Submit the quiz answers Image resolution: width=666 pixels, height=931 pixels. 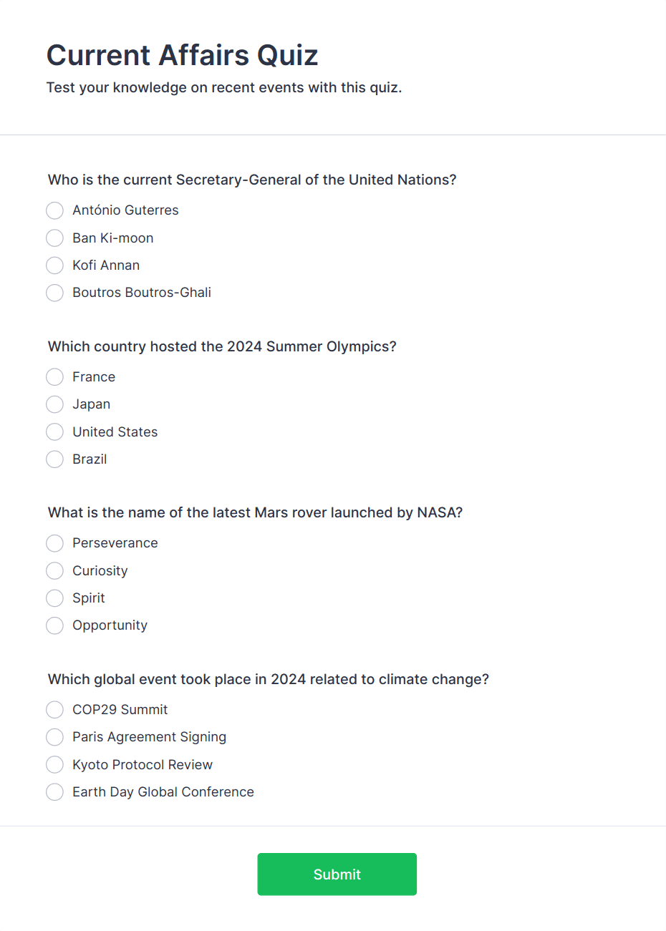337,874
